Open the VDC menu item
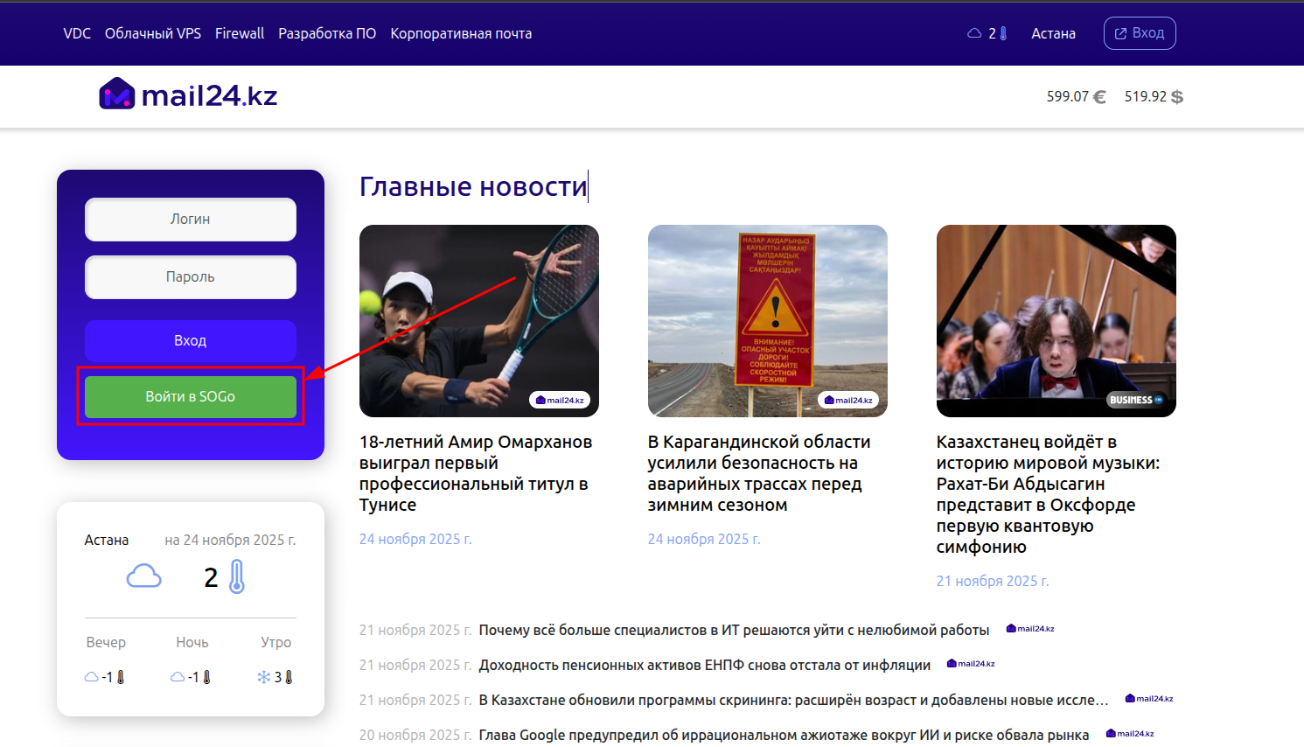 click(77, 33)
